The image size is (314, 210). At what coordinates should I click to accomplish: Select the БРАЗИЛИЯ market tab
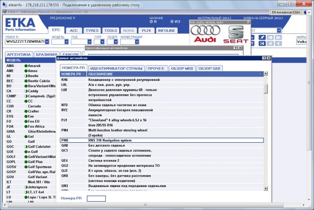coord(47,54)
